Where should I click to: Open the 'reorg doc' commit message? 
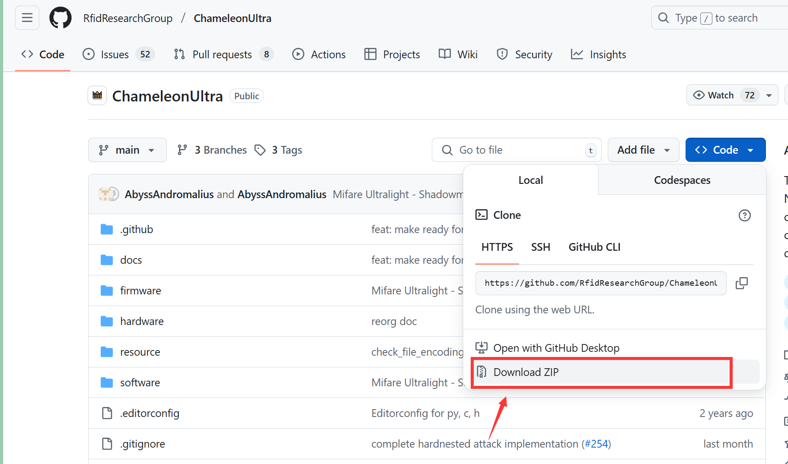point(394,321)
